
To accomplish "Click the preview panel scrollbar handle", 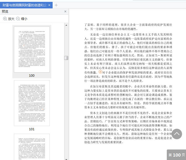I will click(66, 58).
